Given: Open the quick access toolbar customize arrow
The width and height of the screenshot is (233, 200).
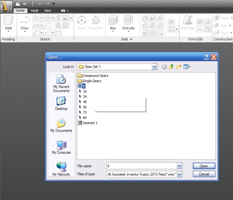Looking at the screenshot, I should point(53,4).
